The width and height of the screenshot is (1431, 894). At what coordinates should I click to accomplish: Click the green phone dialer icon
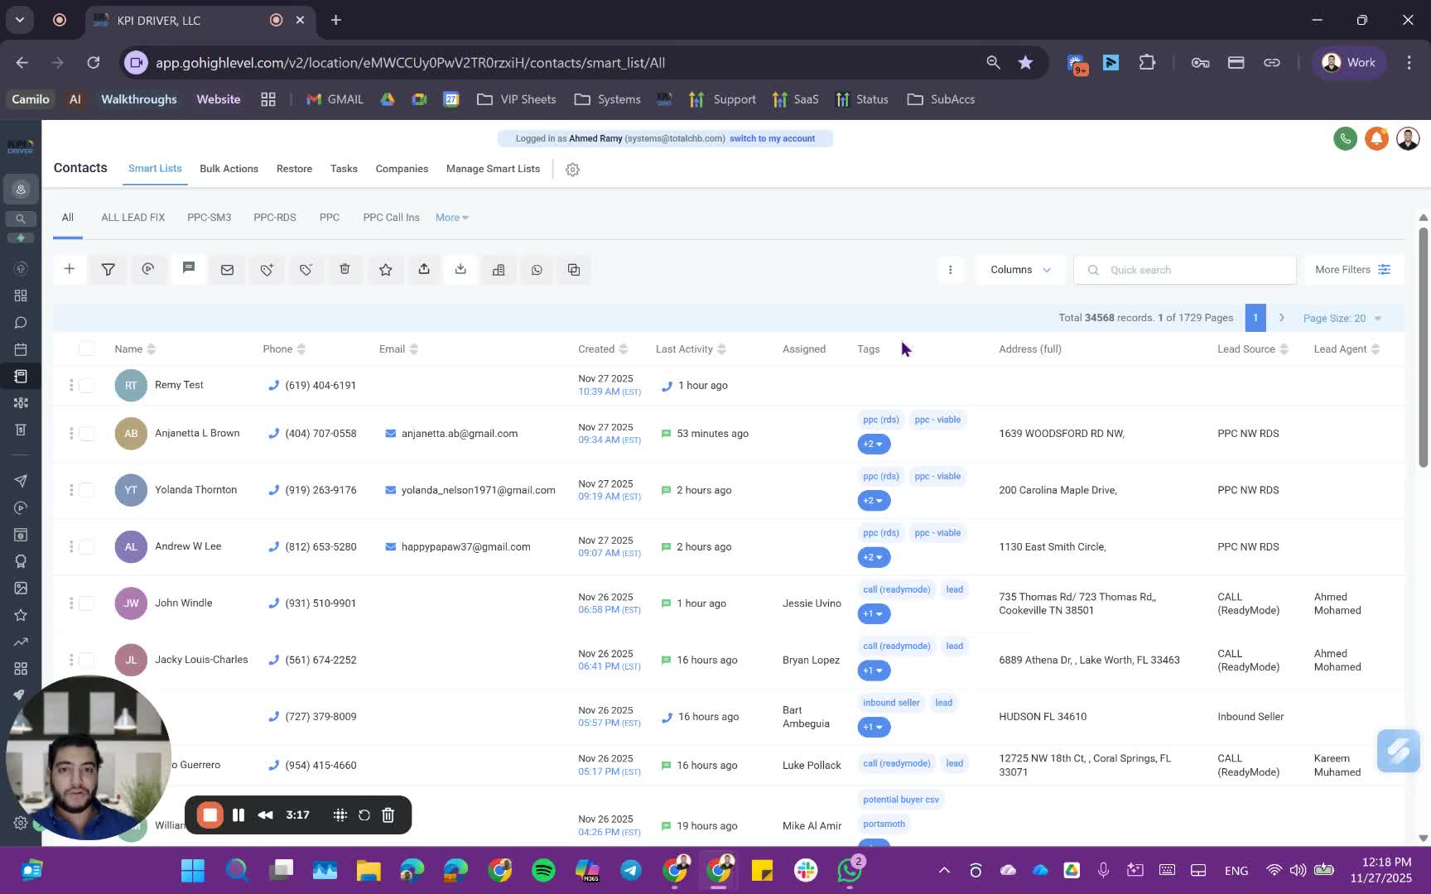(1345, 138)
